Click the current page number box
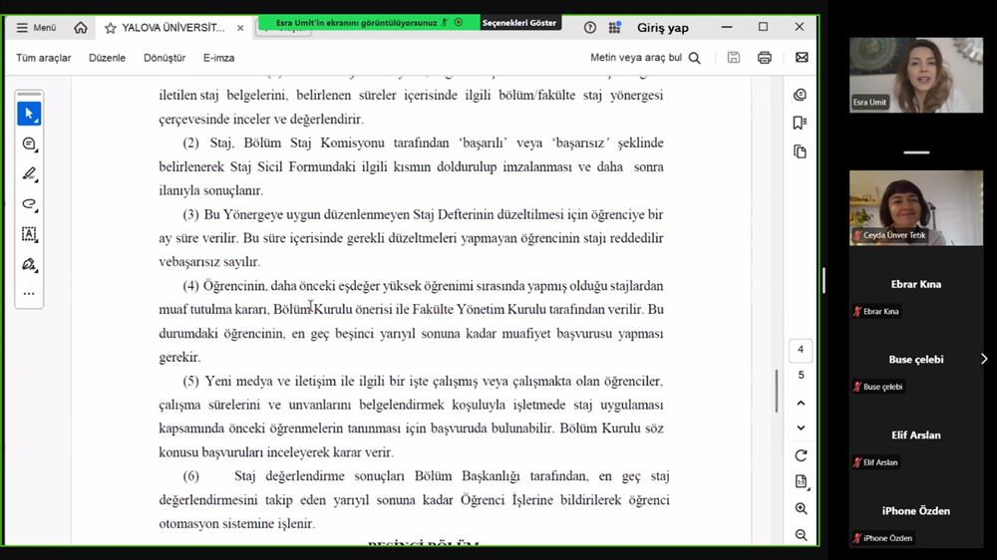This screenshot has height=560, width=997. click(801, 350)
